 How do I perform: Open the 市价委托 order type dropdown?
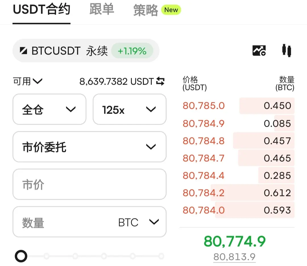tap(90, 147)
